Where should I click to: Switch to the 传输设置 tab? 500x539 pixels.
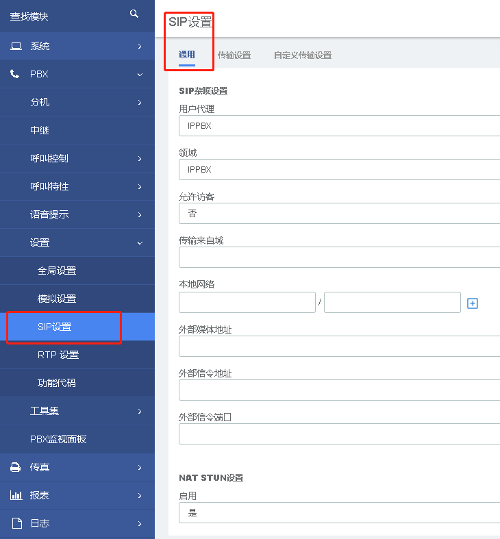coord(234,55)
